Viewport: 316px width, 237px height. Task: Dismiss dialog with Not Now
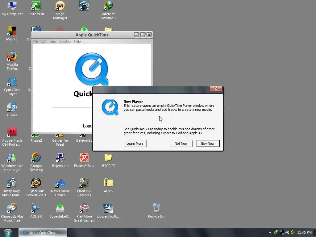pos(181,143)
